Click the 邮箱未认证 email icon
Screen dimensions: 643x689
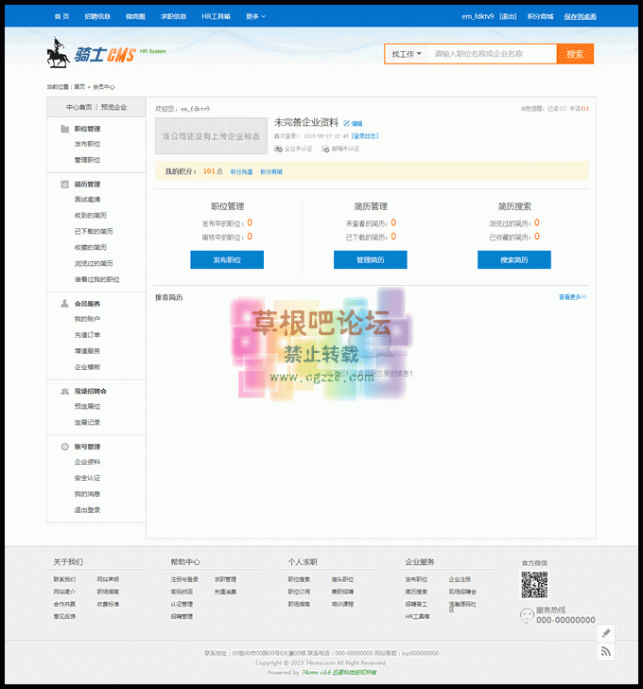[325, 149]
